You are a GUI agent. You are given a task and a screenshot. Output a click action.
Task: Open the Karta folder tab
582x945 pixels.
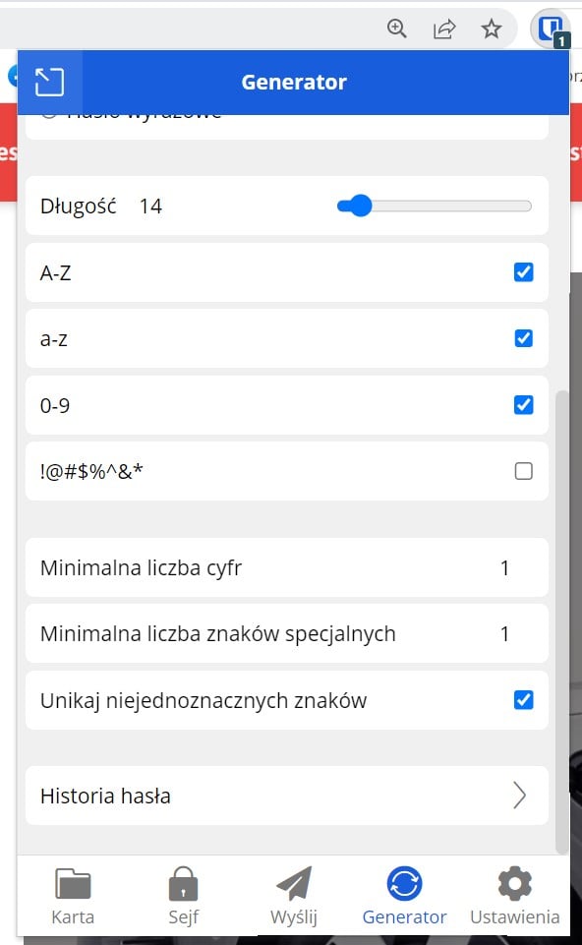(x=73, y=896)
